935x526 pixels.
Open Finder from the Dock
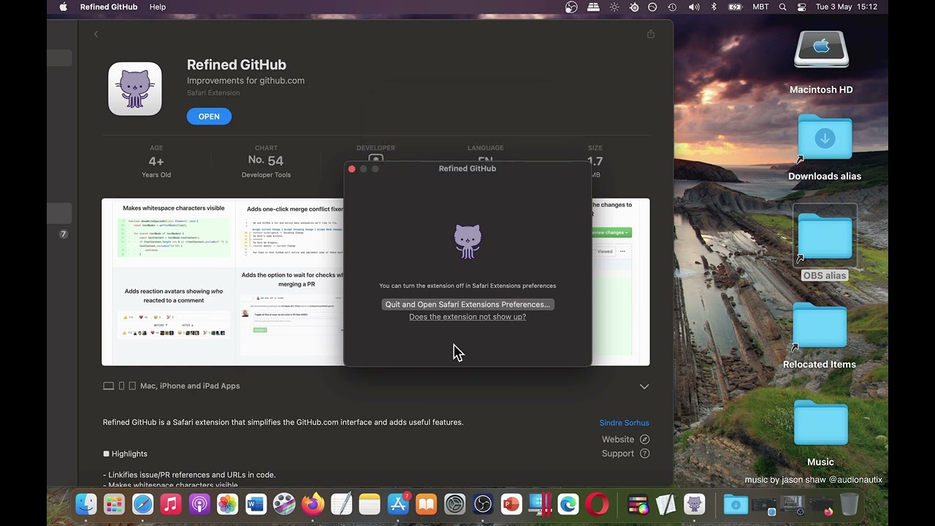pyautogui.click(x=86, y=504)
